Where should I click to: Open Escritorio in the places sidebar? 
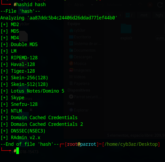[x=82, y=37]
